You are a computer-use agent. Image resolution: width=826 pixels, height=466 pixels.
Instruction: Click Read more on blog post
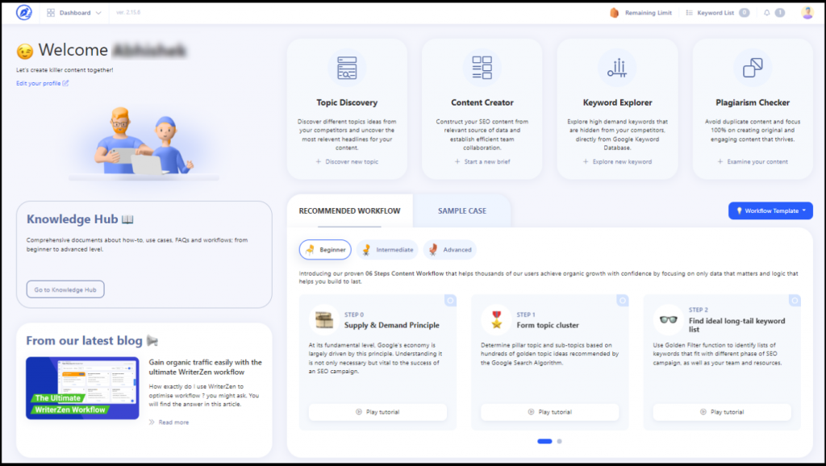(169, 422)
